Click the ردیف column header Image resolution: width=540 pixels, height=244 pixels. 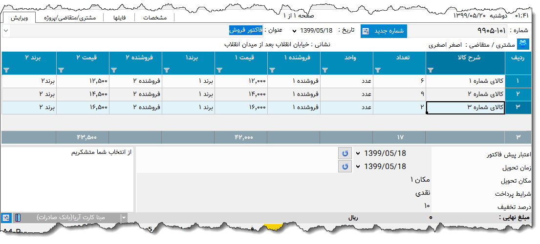tap(518, 63)
